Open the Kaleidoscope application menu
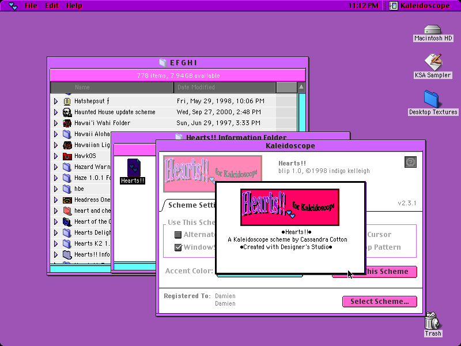461x346 pixels. [x=420, y=6]
